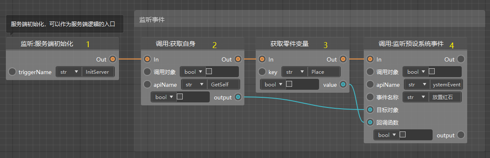Toggle 调用对象 bool checkbox in 获取自身 node
The image size is (490, 158).
[x=209, y=72]
